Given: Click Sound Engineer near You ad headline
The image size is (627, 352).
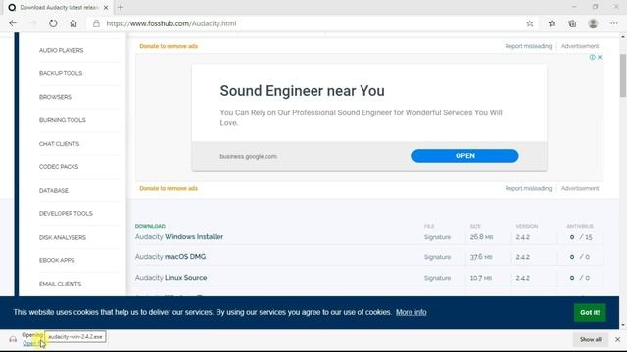Looking at the screenshot, I should click(302, 91).
